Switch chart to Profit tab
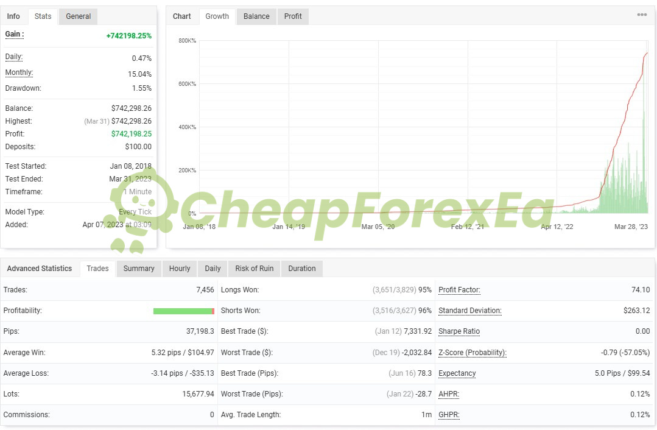The image size is (657, 430). [293, 16]
